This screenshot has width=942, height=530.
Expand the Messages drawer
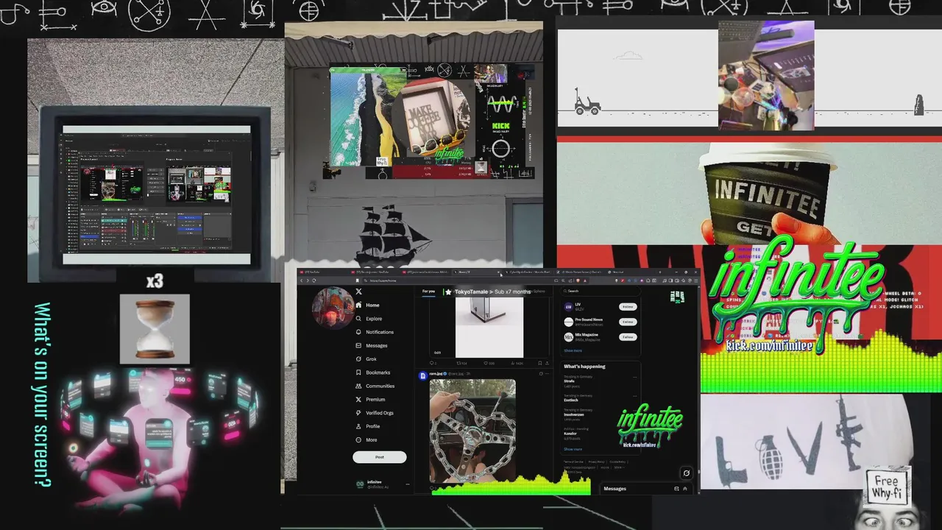coord(685,489)
